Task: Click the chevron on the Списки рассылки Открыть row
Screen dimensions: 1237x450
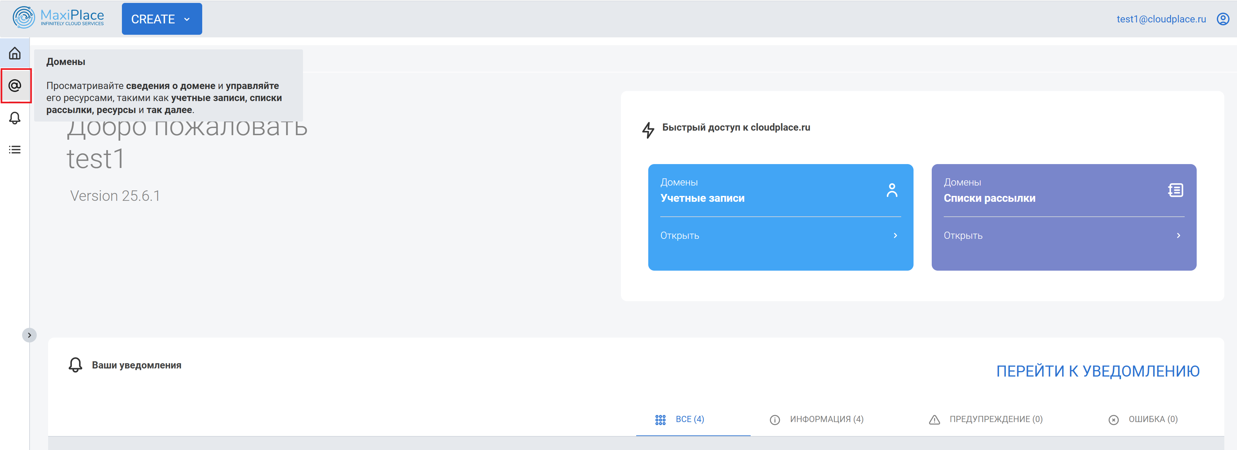Action: pos(1178,236)
